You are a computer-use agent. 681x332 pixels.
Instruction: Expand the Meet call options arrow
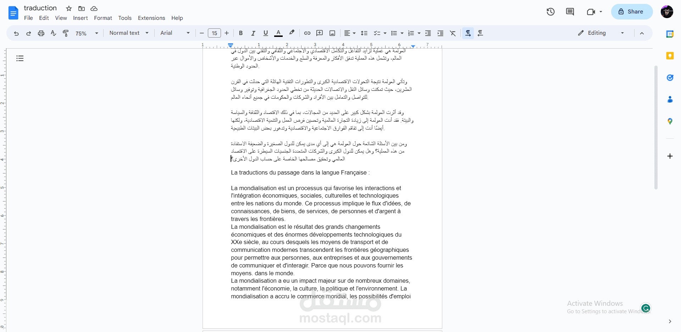601,12
